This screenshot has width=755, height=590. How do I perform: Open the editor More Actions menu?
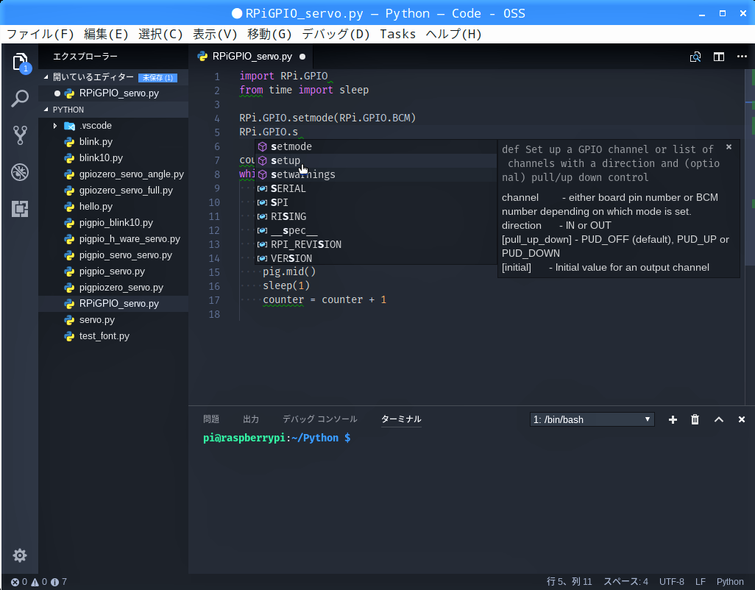pos(742,57)
